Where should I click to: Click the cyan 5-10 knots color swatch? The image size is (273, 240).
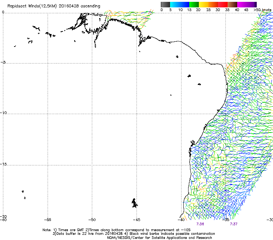coord(175,4)
